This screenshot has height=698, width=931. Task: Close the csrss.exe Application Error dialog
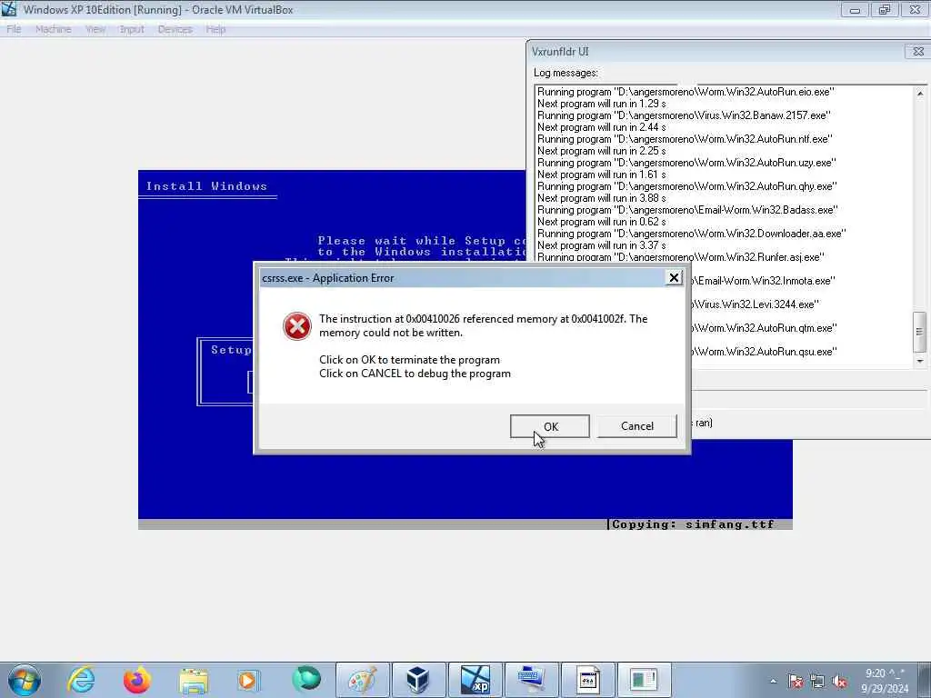coord(674,278)
